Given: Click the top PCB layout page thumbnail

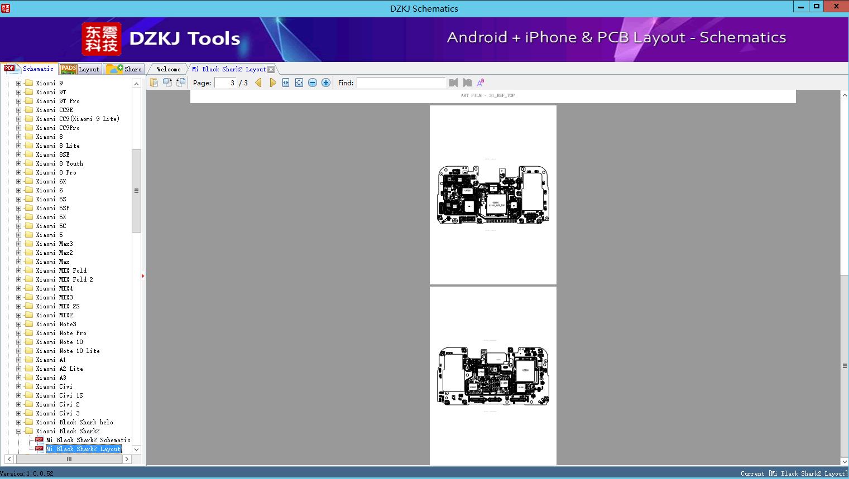Looking at the screenshot, I should [x=493, y=195].
